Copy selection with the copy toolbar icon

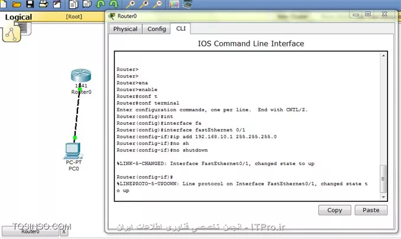tap(74, 4)
